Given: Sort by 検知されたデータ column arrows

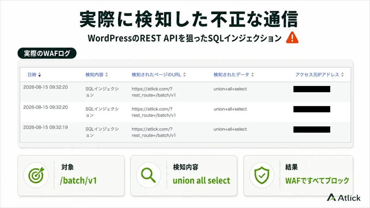Looking at the screenshot, I should click(x=253, y=75).
